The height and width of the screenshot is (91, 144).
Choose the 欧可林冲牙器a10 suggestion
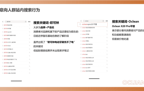[x=16, y=49]
